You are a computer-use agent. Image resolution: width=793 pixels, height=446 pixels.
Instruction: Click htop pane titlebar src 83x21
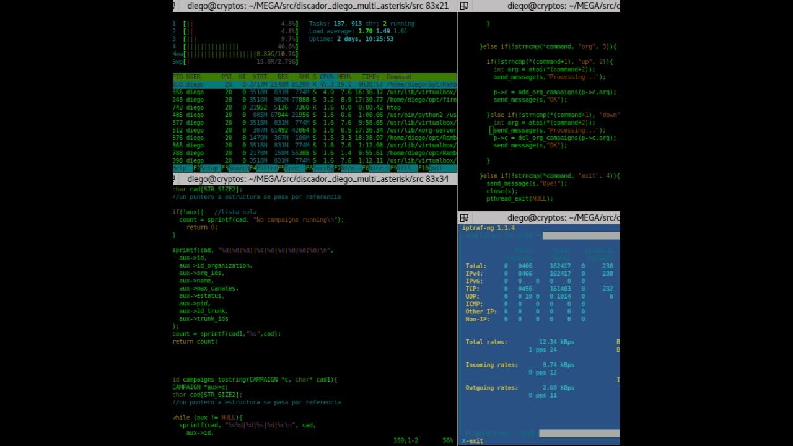click(x=315, y=6)
